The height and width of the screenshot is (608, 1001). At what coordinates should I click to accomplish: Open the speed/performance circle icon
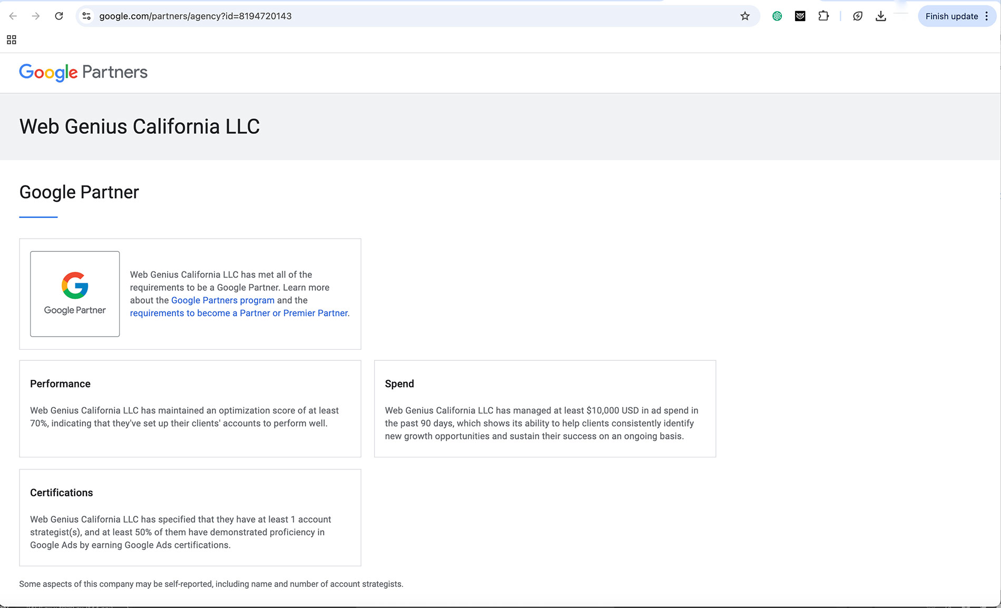point(858,16)
